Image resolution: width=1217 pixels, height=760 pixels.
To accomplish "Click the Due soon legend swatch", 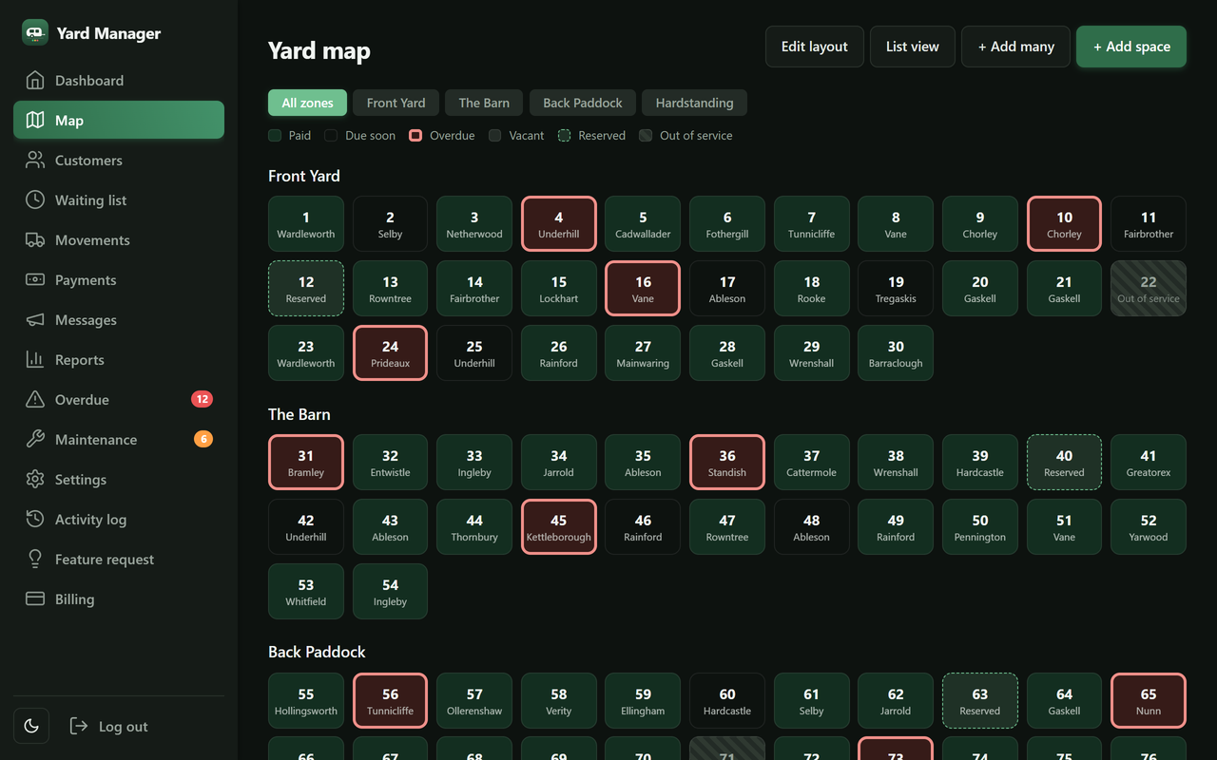I will pos(331,136).
